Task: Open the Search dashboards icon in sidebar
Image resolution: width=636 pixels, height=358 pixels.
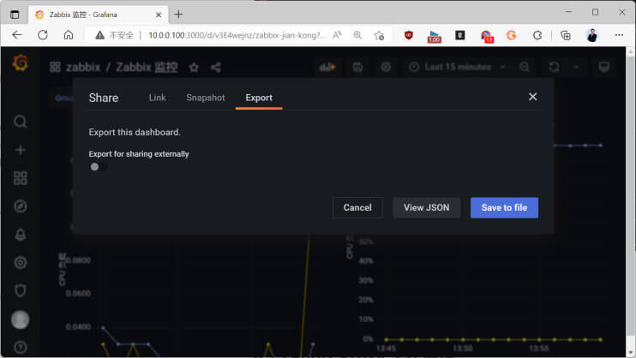Action: click(21, 122)
